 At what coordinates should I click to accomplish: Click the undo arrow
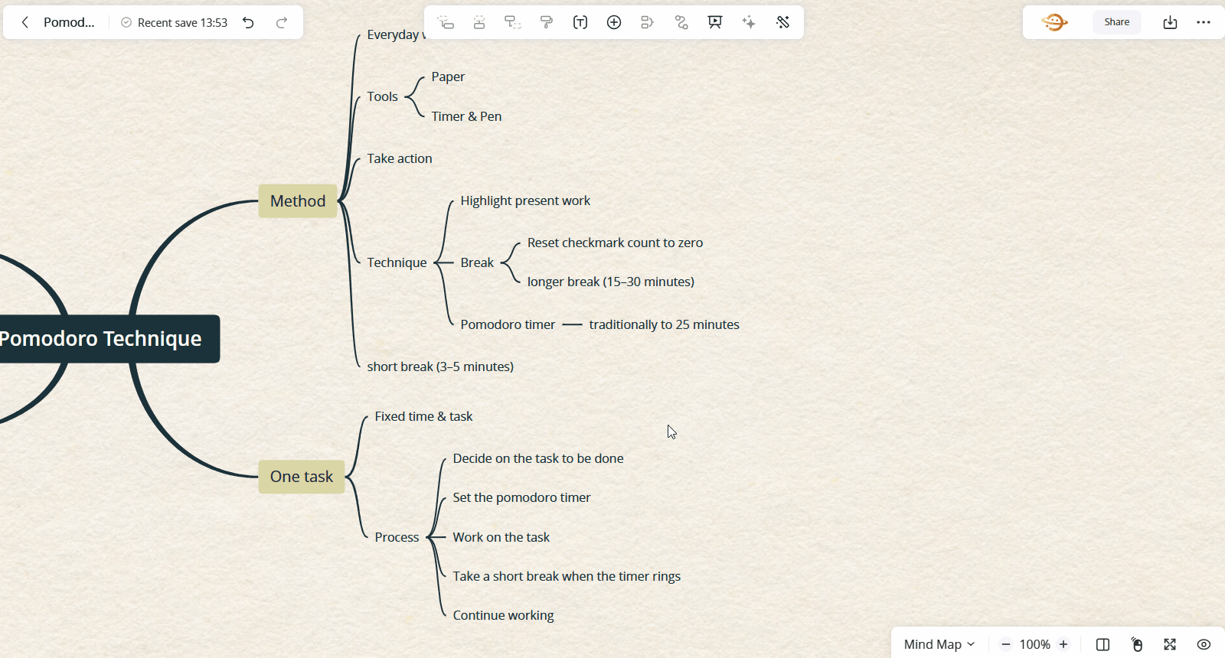click(x=248, y=22)
